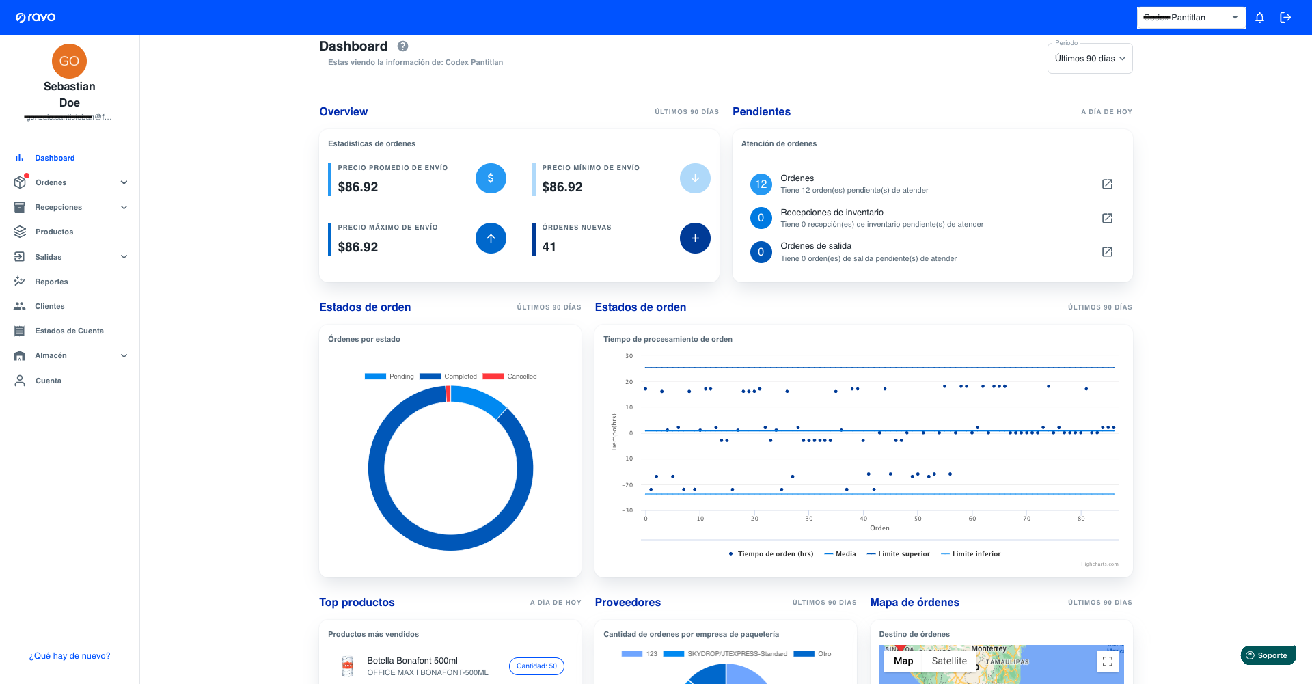Click the Rayo logo in the top bar

point(36,17)
